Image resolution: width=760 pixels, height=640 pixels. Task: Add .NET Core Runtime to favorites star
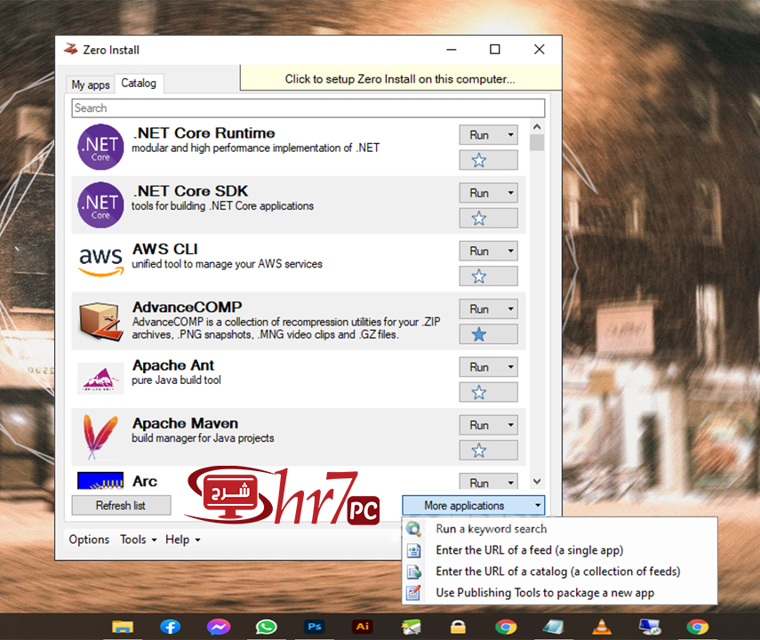click(x=489, y=160)
